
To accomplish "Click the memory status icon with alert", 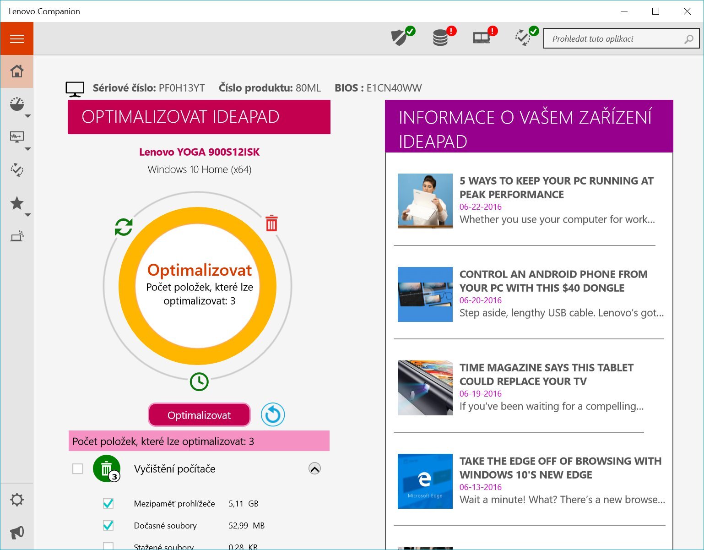I will (x=482, y=38).
